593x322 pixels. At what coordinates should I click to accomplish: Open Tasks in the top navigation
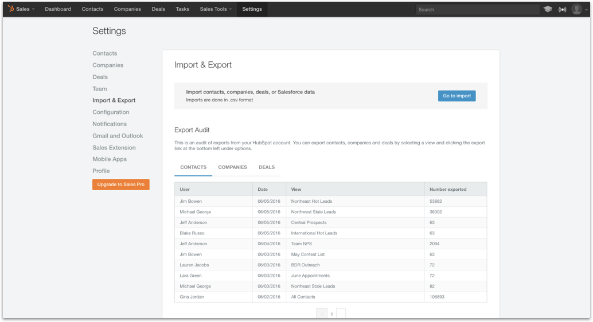pyautogui.click(x=182, y=9)
